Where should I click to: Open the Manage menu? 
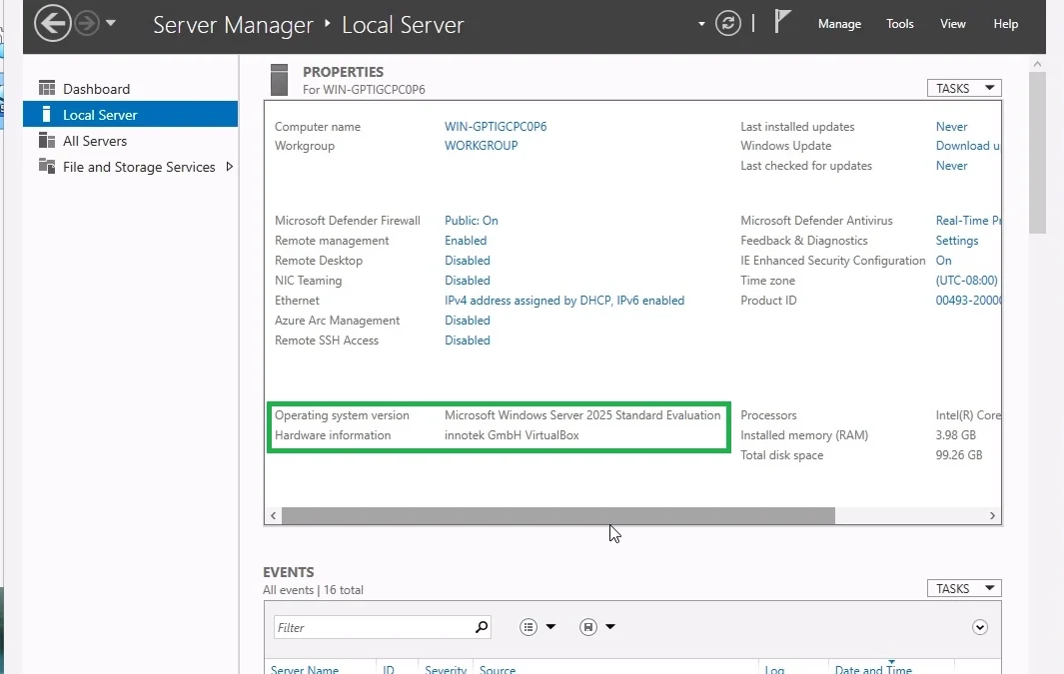click(x=839, y=24)
